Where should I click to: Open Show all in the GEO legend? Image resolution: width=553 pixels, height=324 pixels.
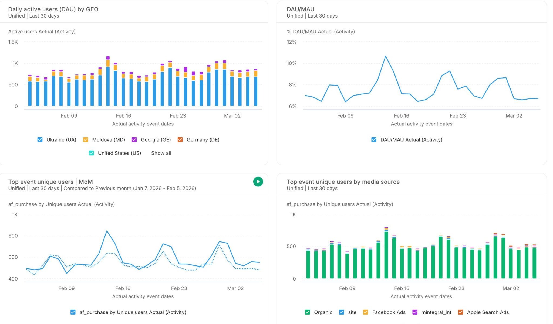click(x=161, y=153)
